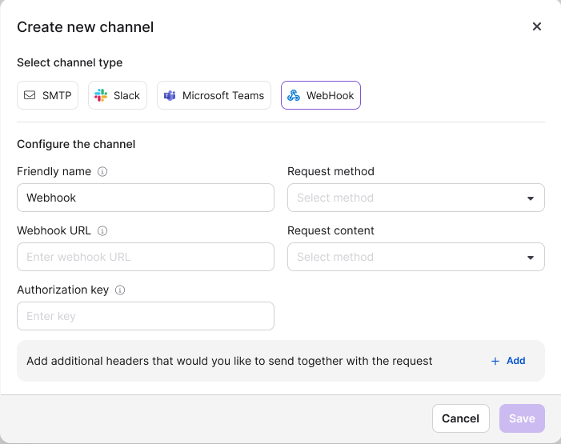Screen dimensions: 561x444
Task: Select Slack channel type
Action: pos(118,95)
